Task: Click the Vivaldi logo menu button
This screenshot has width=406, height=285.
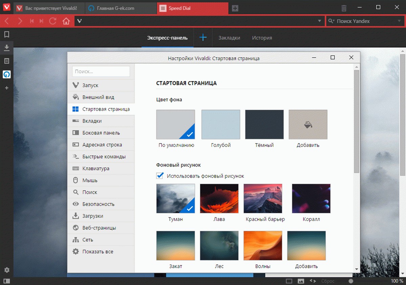Action: tap(6, 7)
